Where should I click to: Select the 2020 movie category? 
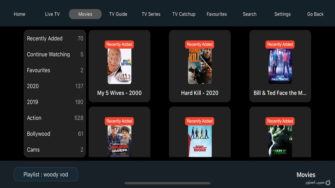pyautogui.click(x=55, y=86)
